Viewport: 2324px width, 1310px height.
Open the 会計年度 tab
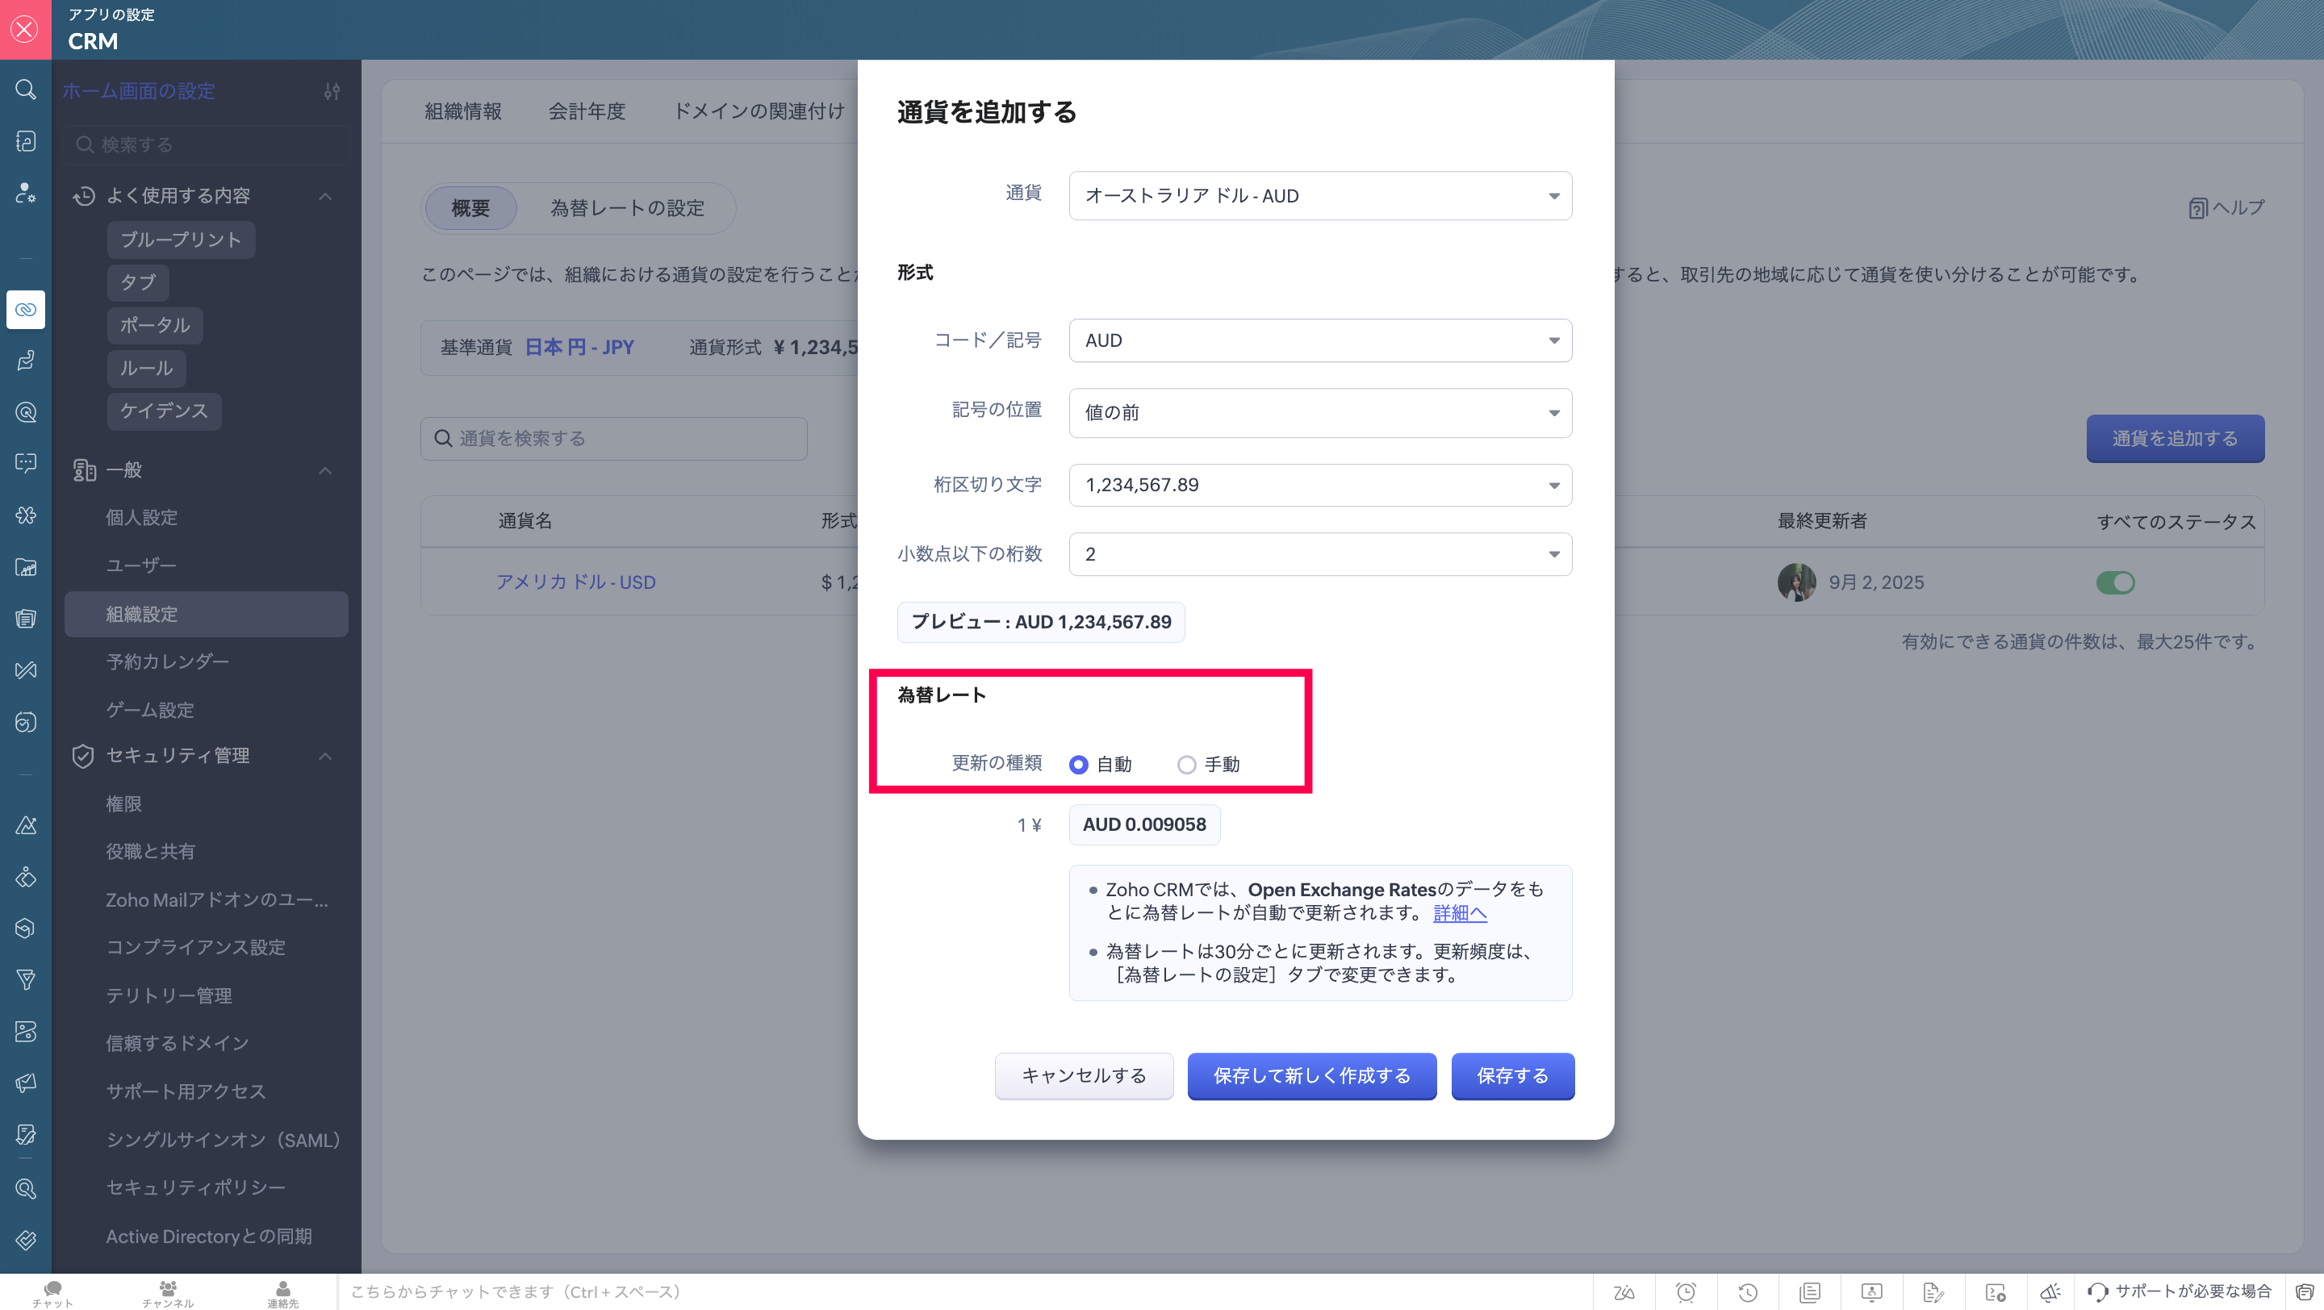(587, 111)
